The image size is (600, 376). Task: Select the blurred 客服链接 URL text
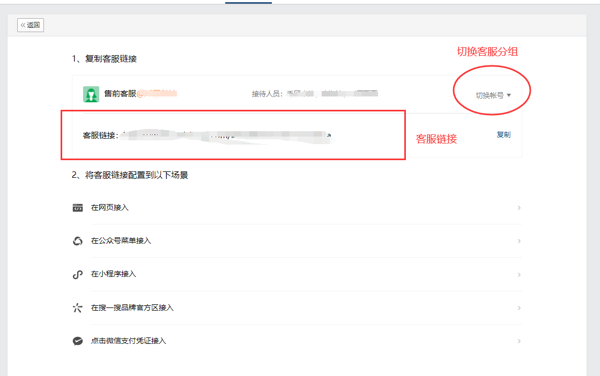[x=225, y=136]
